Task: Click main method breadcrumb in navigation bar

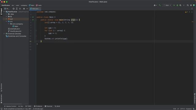Action: [39, 5]
